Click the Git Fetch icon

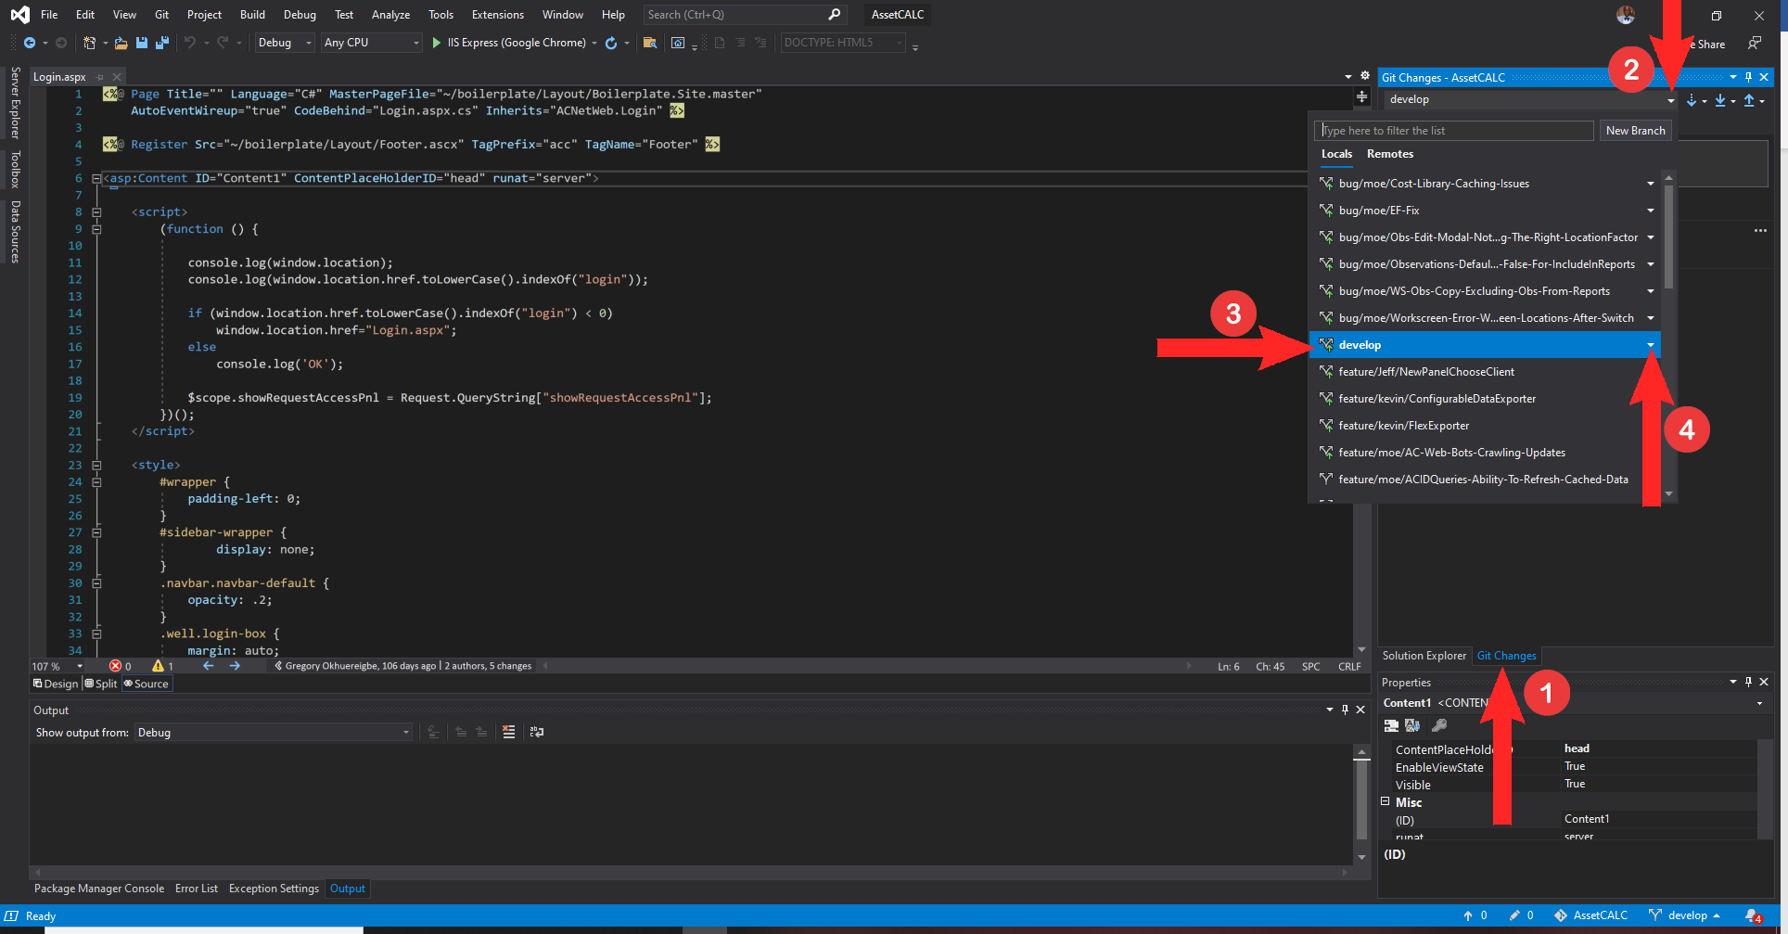coord(1692,100)
